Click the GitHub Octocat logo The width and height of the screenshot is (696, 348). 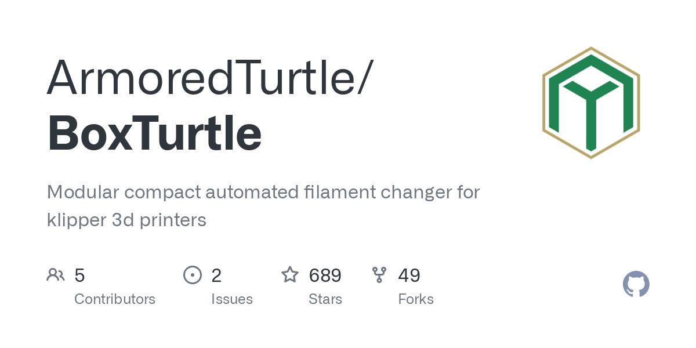(636, 284)
